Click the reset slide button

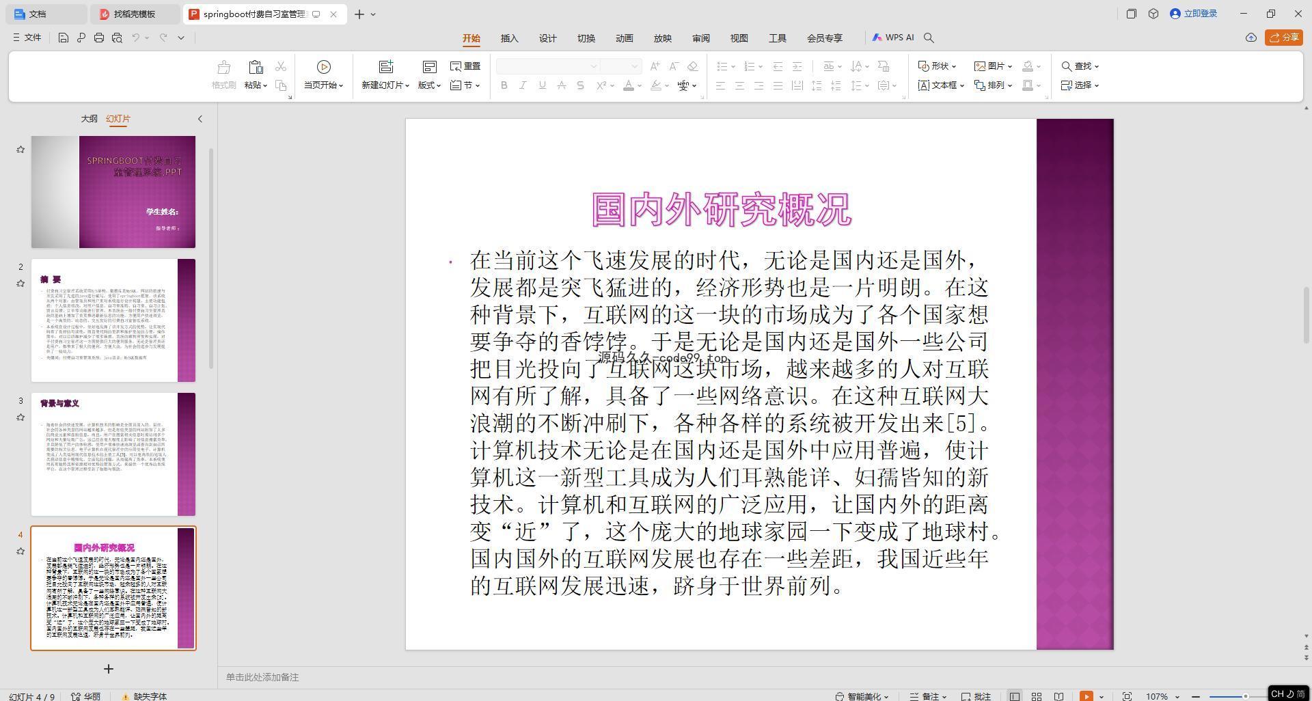(465, 66)
